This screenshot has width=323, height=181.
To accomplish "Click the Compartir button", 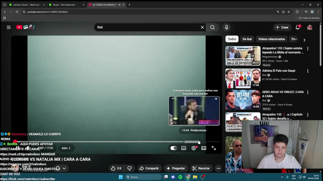I will point(149,168).
